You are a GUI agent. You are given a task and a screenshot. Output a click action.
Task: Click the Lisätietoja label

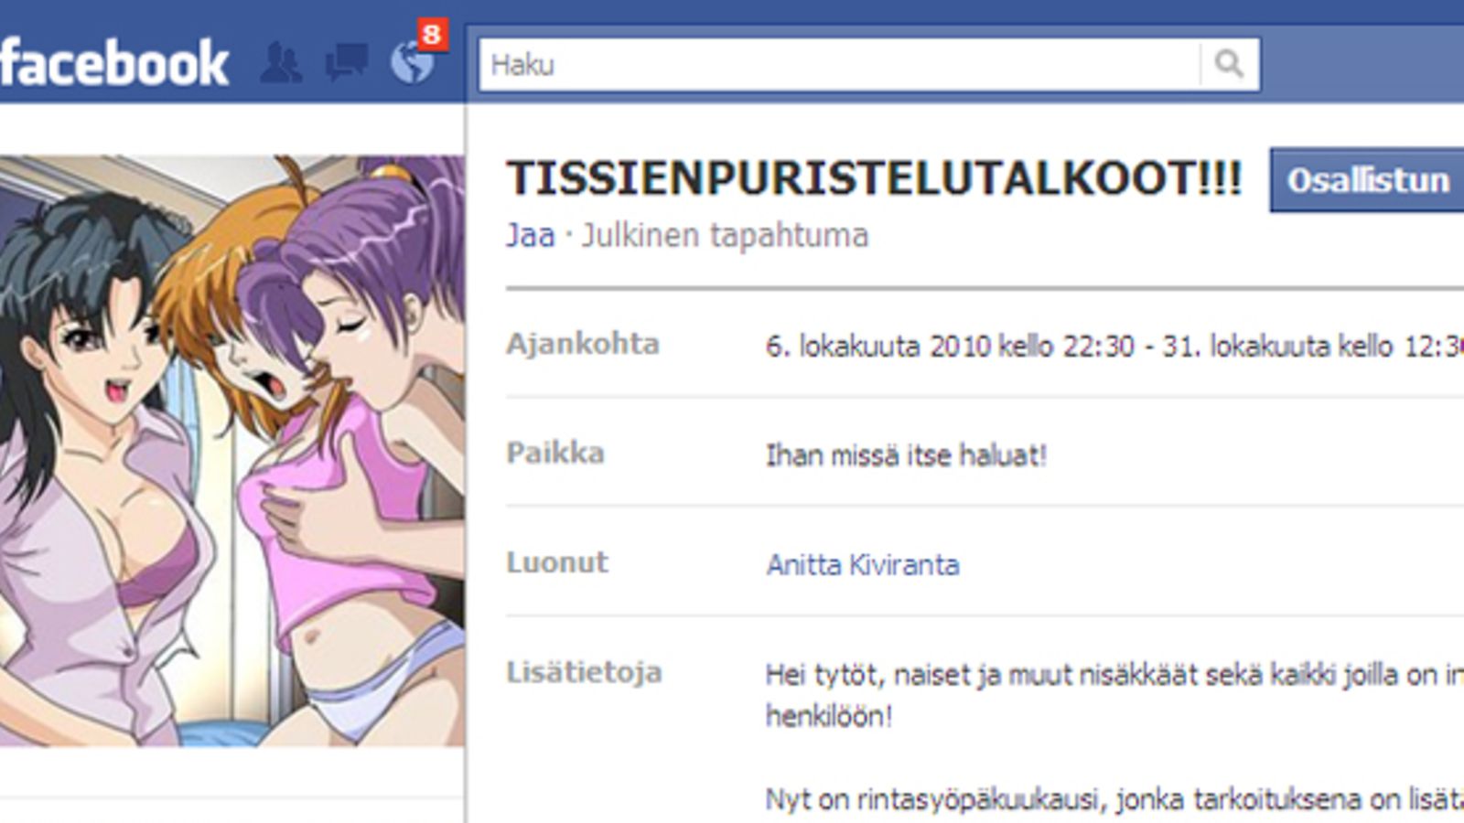584,672
